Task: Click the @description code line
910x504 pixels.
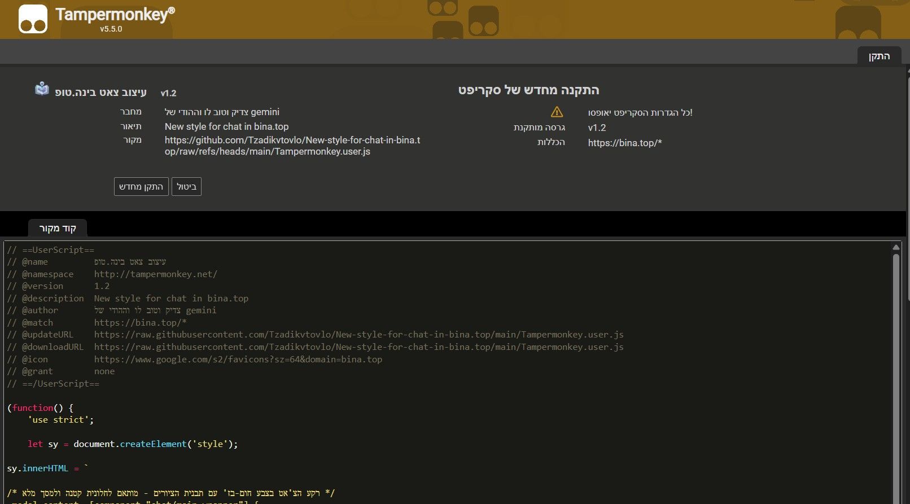Action: [x=128, y=299]
